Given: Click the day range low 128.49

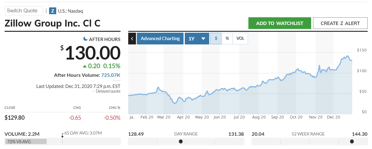Looking at the screenshot, I should tap(136, 134).
